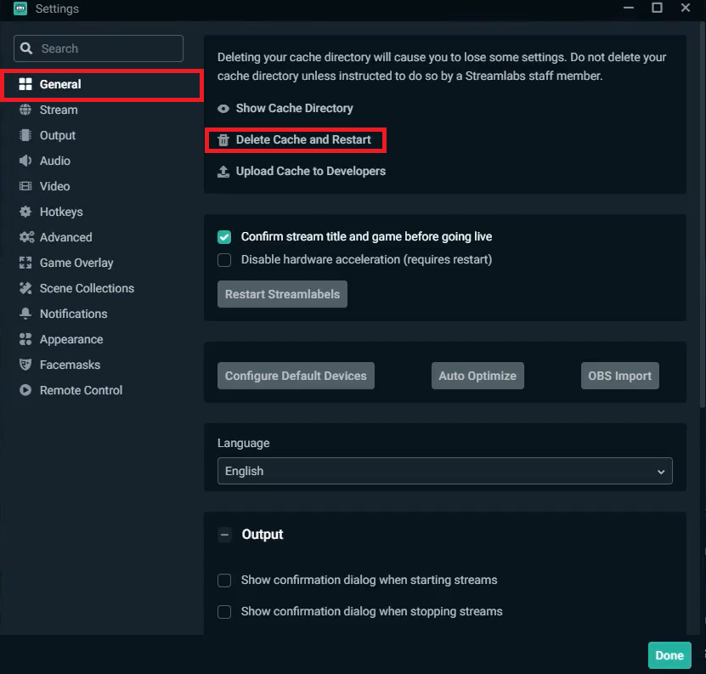
Task: Open the Language dropdown showing English
Action: (x=445, y=471)
